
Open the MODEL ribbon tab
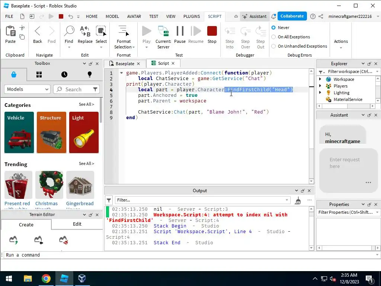(x=112, y=16)
